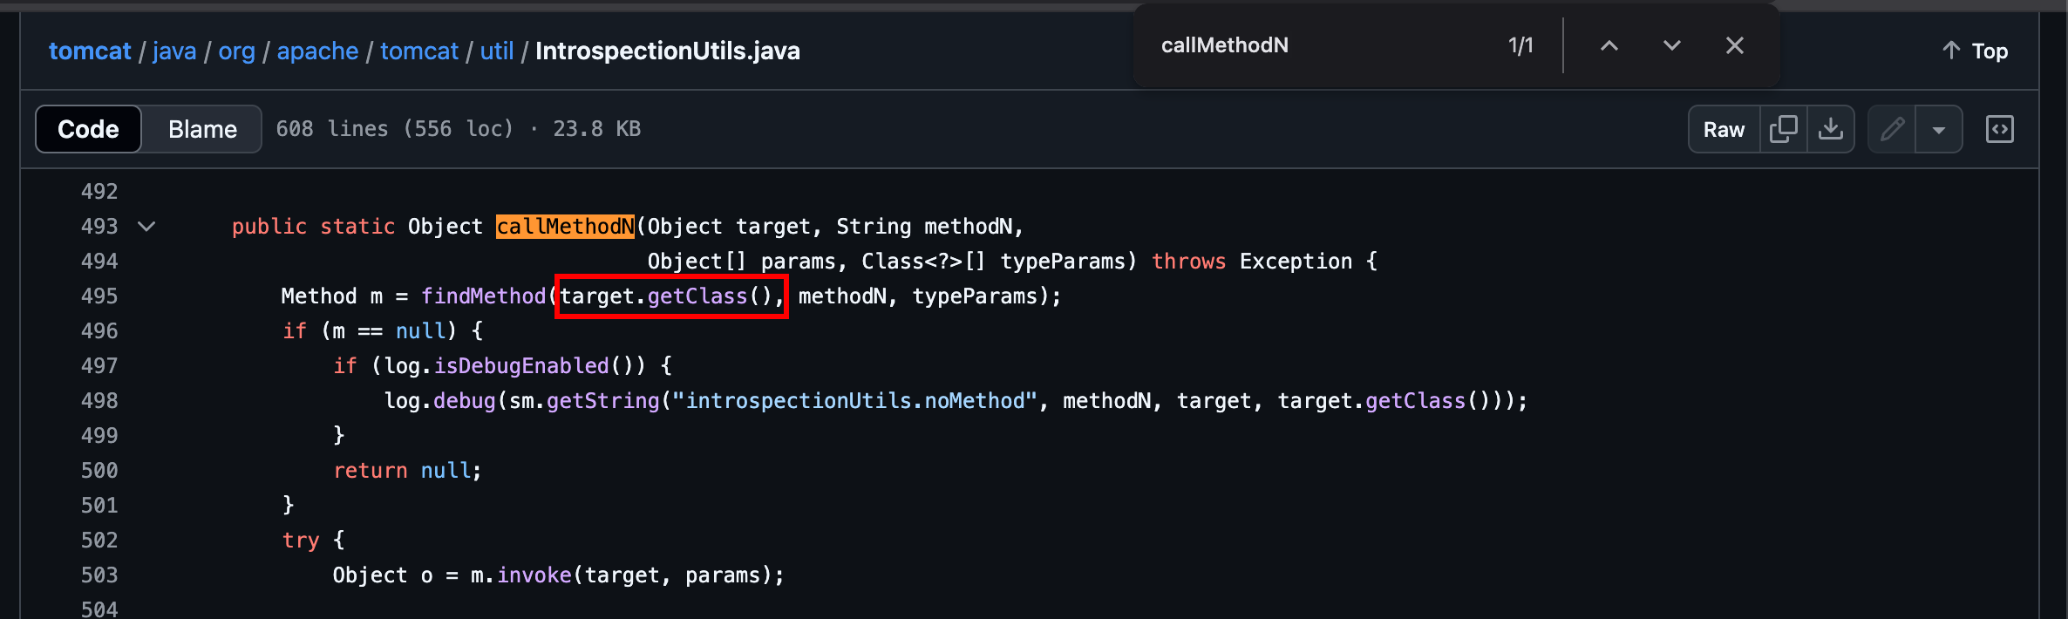Open symbols panel icon
Viewport: 2068px width, 619px height.
(x=2000, y=129)
